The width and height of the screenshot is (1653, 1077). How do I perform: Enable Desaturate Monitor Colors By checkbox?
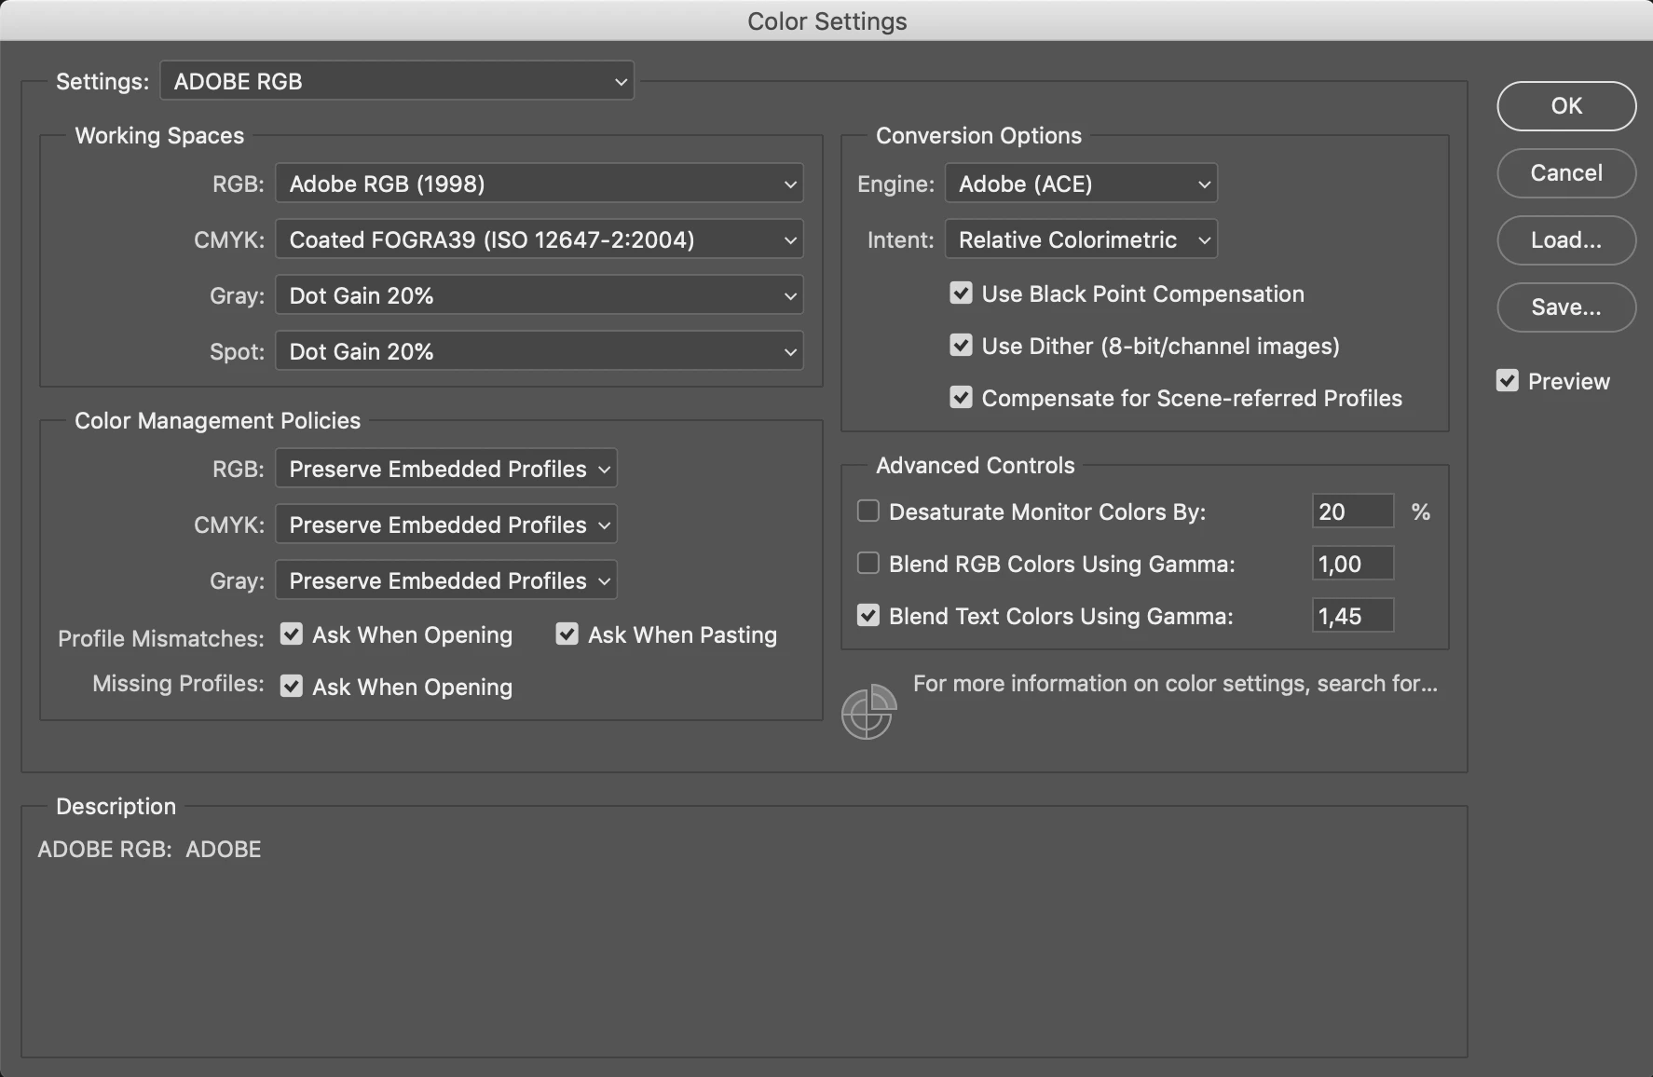(x=867, y=511)
